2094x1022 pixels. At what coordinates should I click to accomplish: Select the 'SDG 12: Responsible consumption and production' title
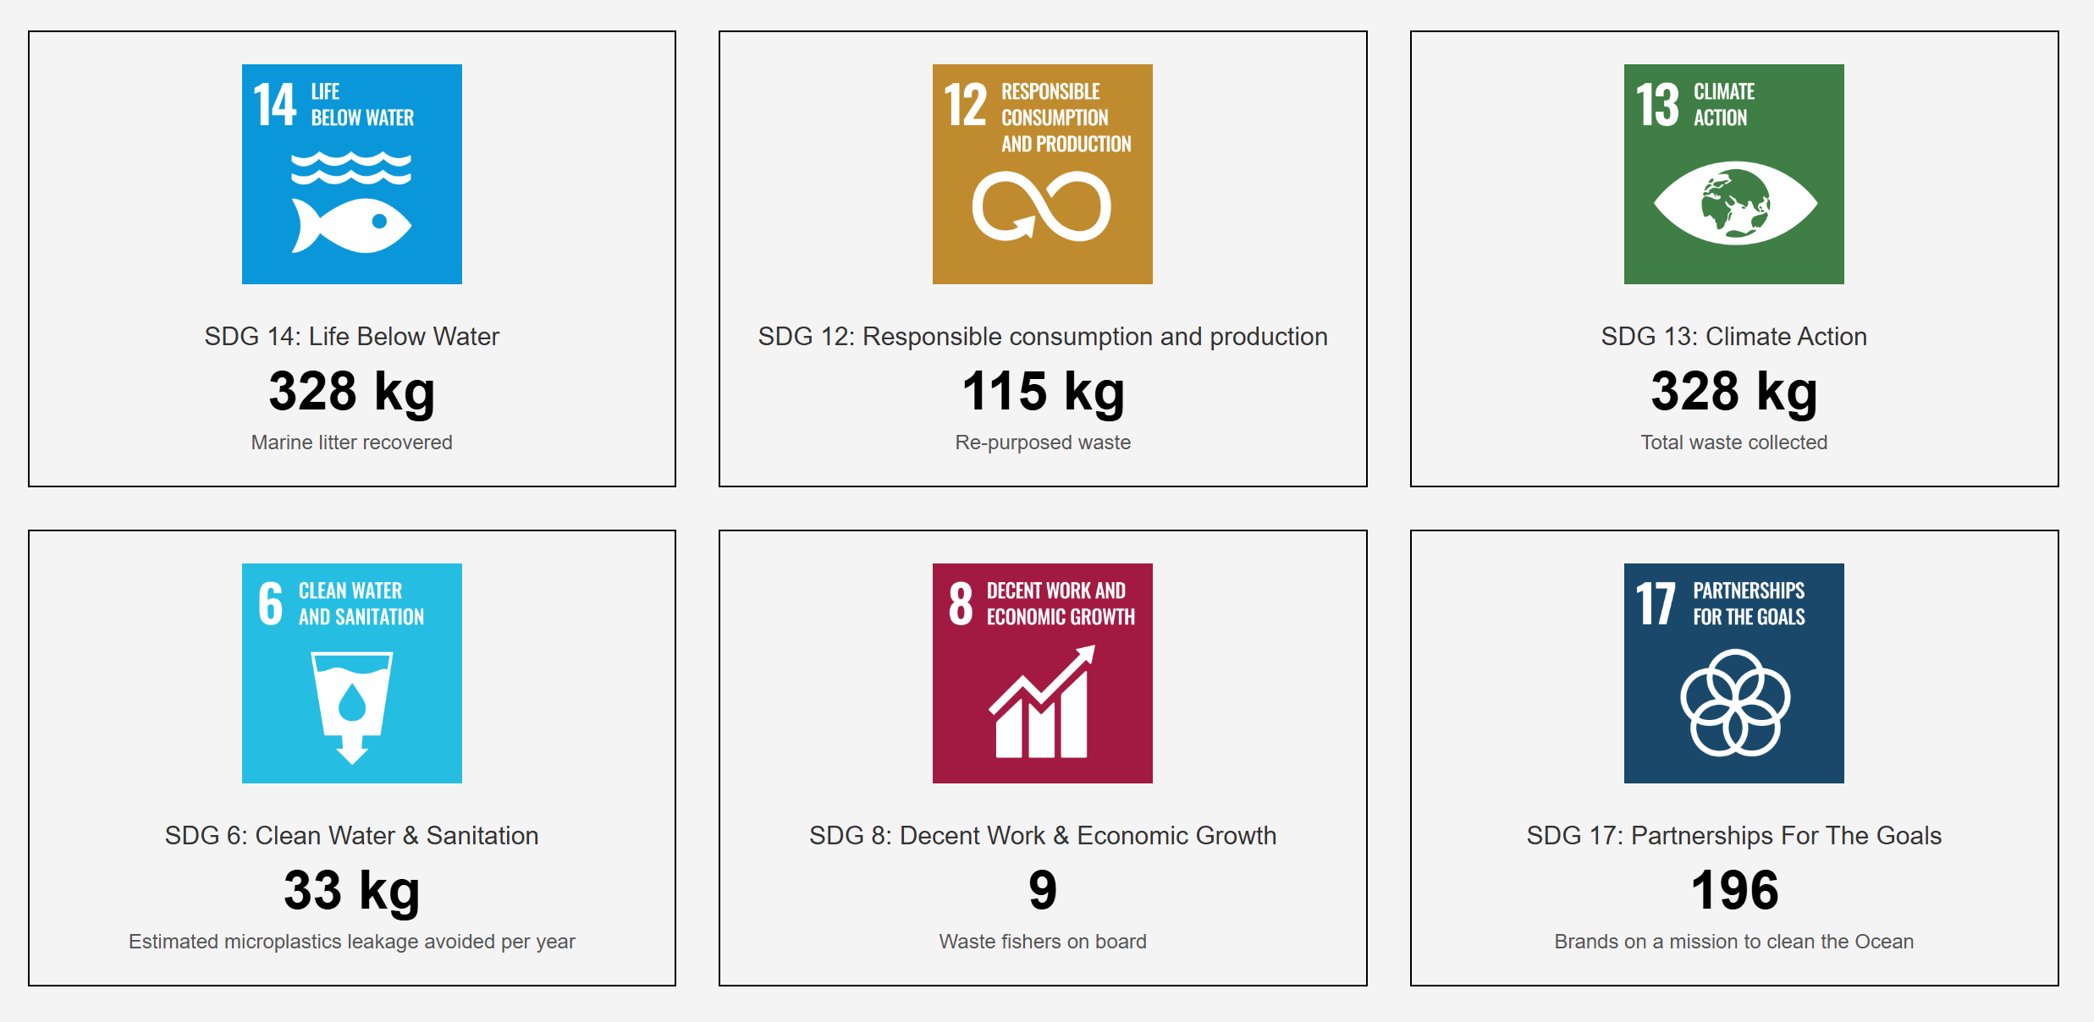1043,337
